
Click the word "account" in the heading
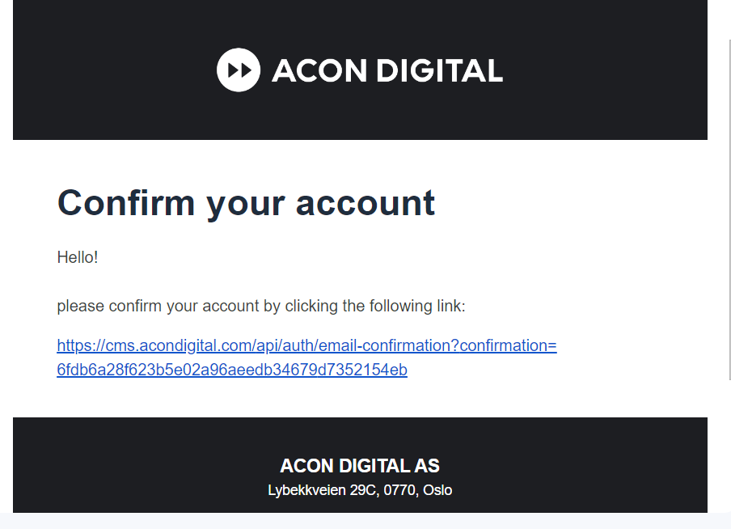pyautogui.click(x=365, y=202)
